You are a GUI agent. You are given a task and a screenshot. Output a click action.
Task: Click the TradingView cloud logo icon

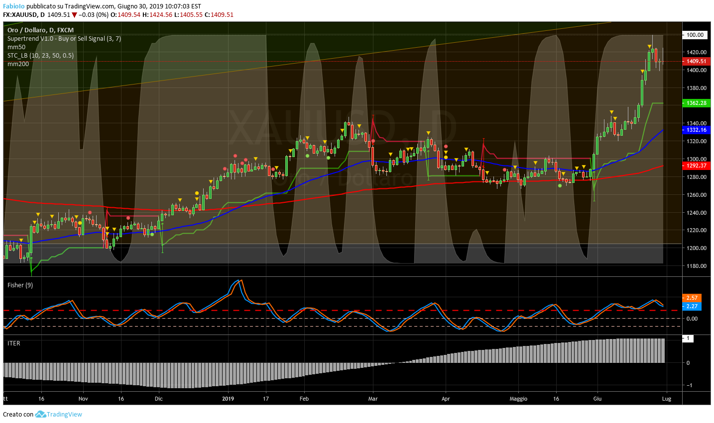click(x=40, y=414)
